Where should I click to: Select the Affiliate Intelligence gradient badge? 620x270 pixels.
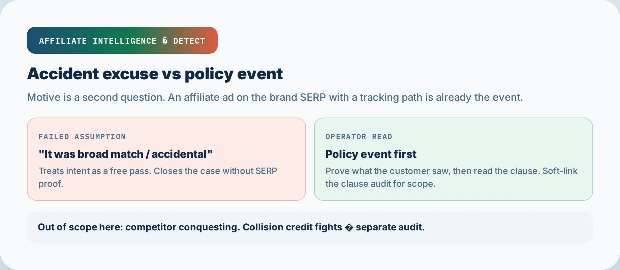(x=122, y=40)
